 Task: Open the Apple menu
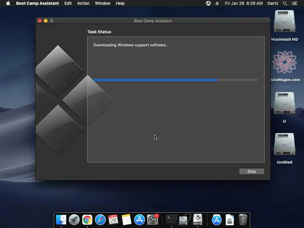pos(8,3)
